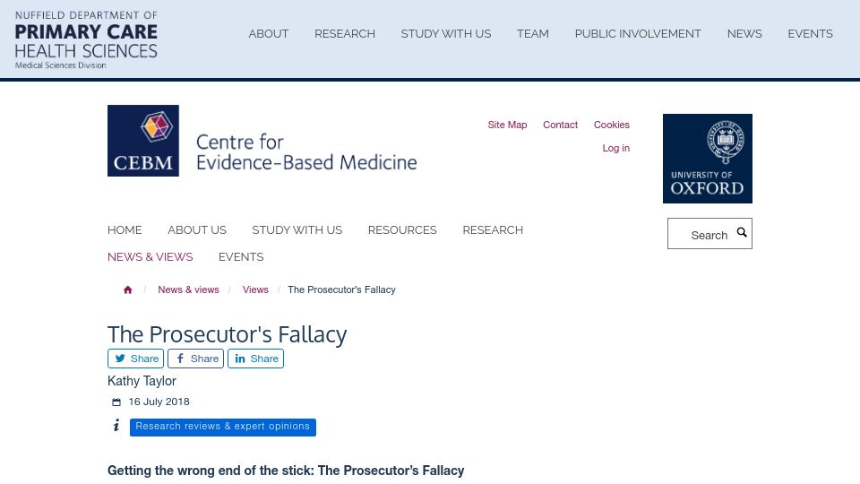The height and width of the screenshot is (484, 860).
Task: Open STUDY WITH US in top bar
Action: [x=446, y=34]
